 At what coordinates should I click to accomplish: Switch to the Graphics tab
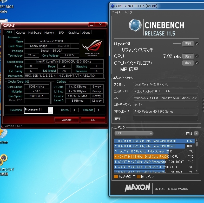74,33
